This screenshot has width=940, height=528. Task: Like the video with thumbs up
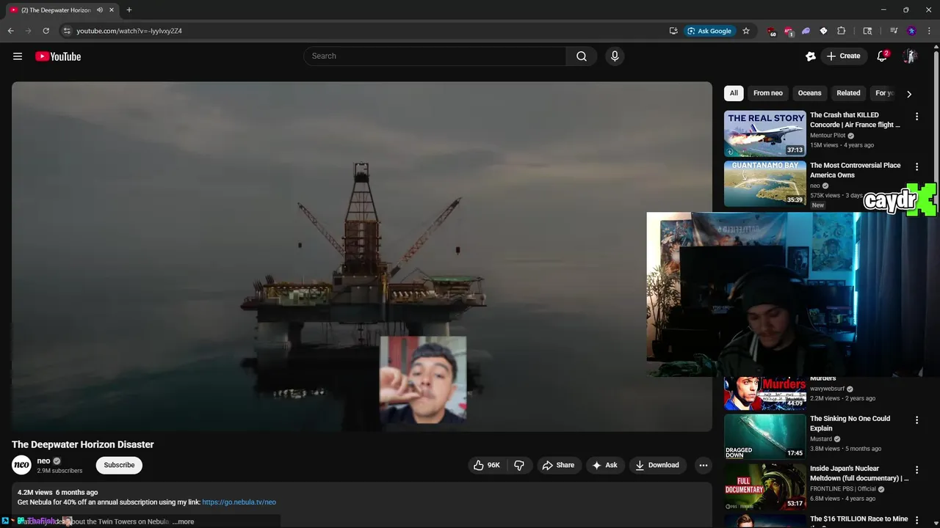[487, 465]
